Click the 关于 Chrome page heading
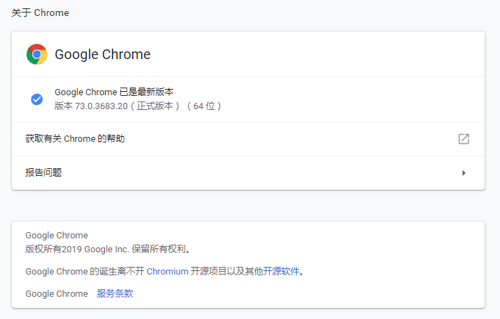 tap(40, 13)
